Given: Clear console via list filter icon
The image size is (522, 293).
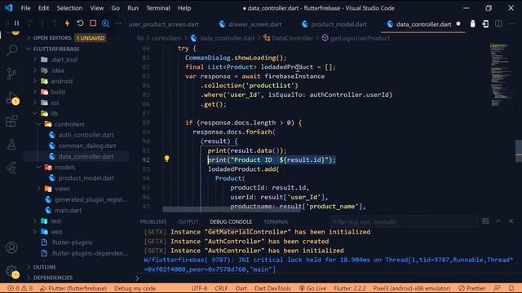Looking at the screenshot, I should click(x=486, y=221).
